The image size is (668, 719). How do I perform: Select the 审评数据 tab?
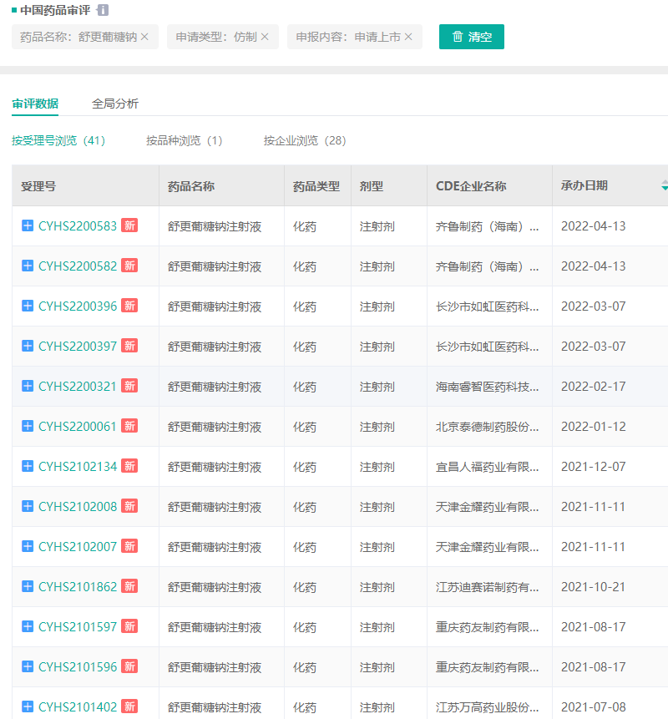coord(35,104)
